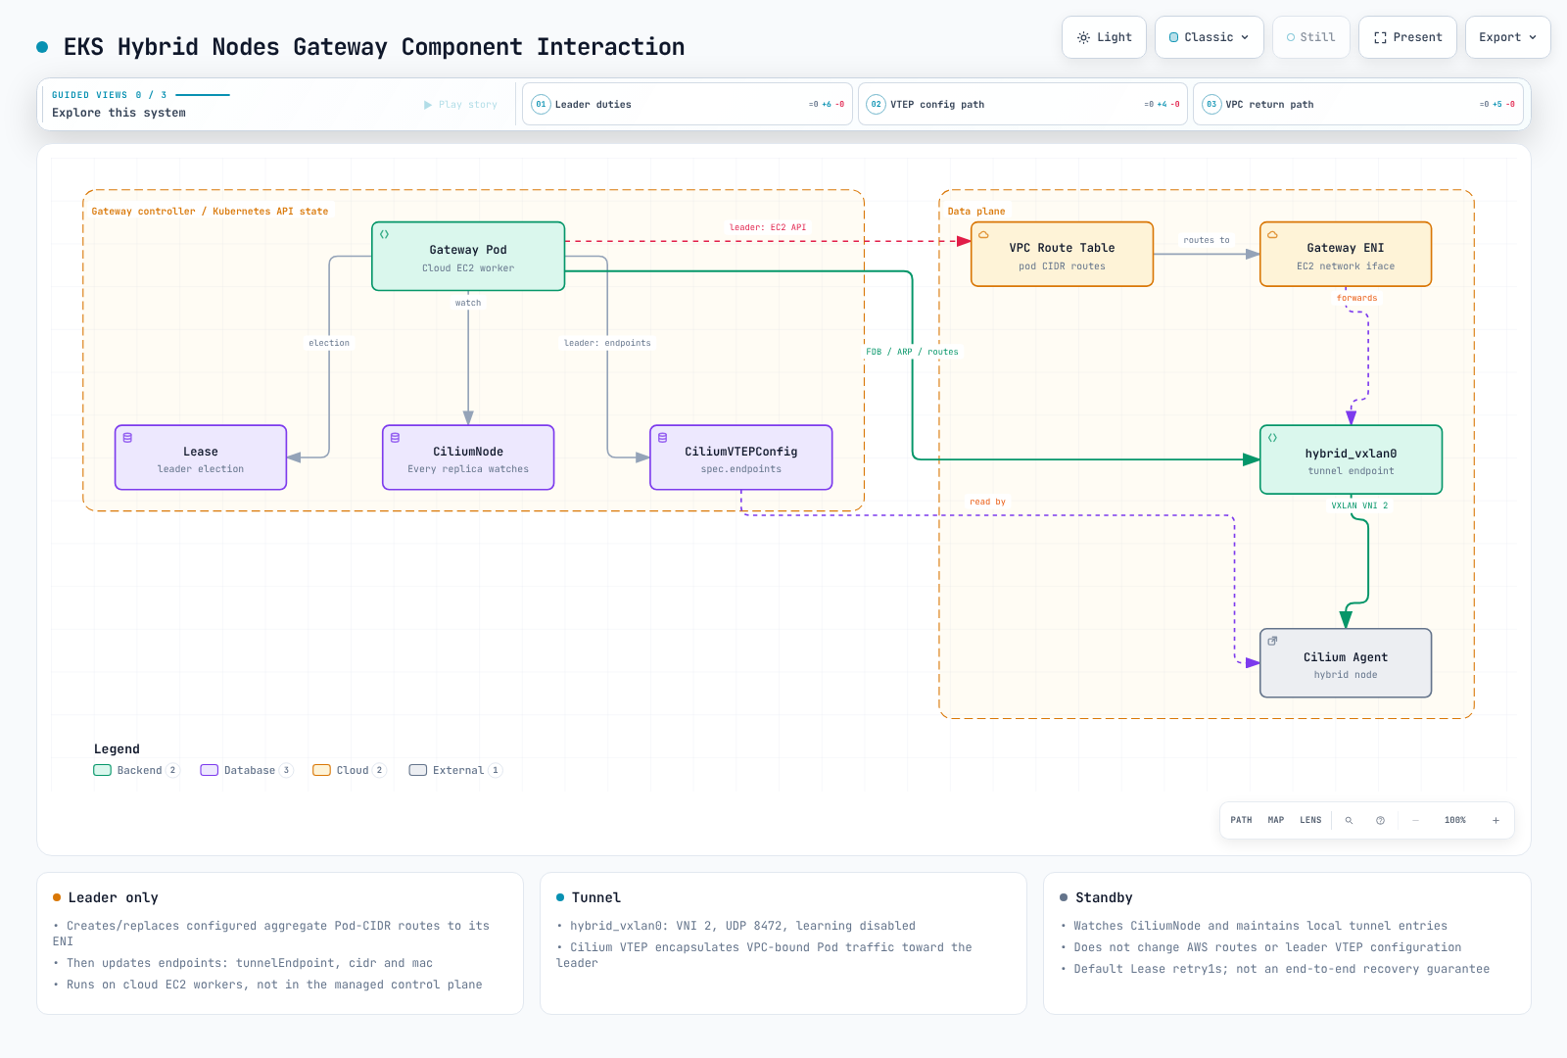Click the Present button

pos(1407,37)
